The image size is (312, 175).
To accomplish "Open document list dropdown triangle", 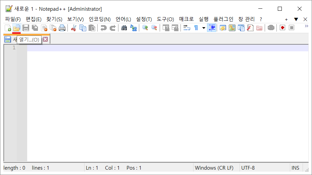I will tap(296, 19).
